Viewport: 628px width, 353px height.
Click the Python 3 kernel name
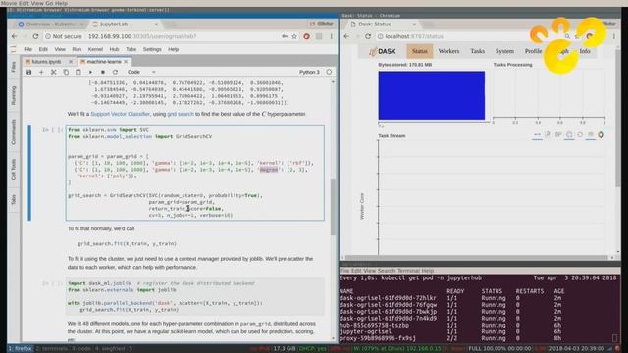[309, 72]
